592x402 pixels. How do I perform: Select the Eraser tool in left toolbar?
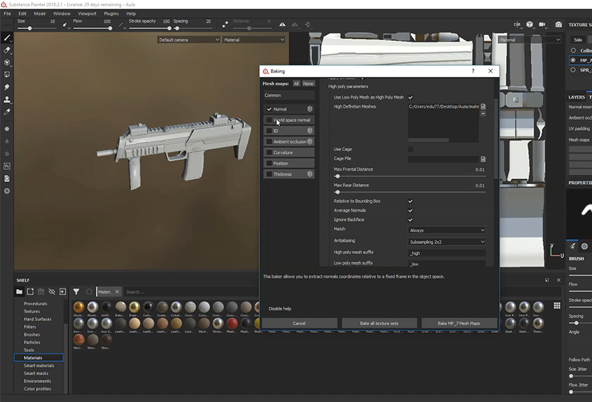coord(7,50)
